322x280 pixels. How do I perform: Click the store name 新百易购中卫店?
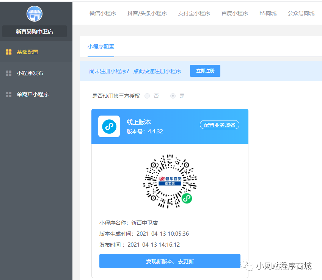tap(35, 31)
